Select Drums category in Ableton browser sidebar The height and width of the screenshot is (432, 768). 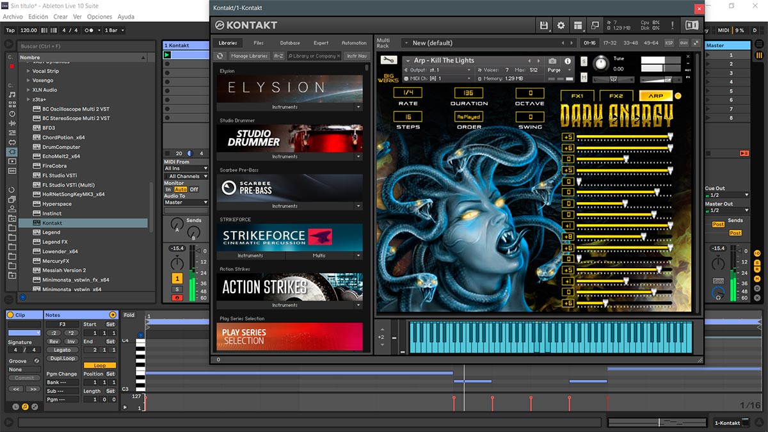[x=13, y=104]
